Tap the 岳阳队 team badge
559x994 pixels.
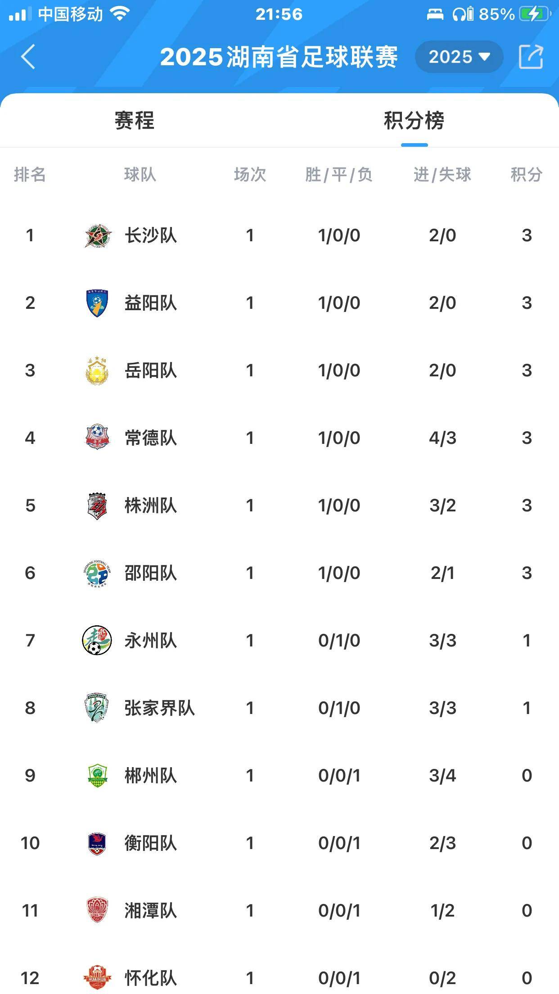[x=97, y=370]
